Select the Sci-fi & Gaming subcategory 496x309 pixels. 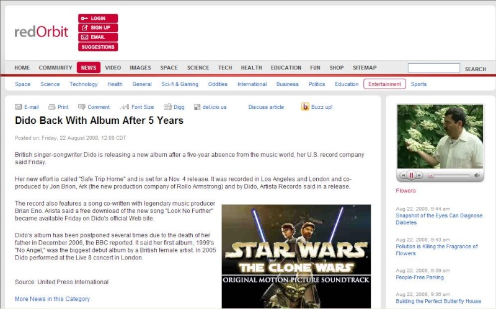click(x=180, y=84)
